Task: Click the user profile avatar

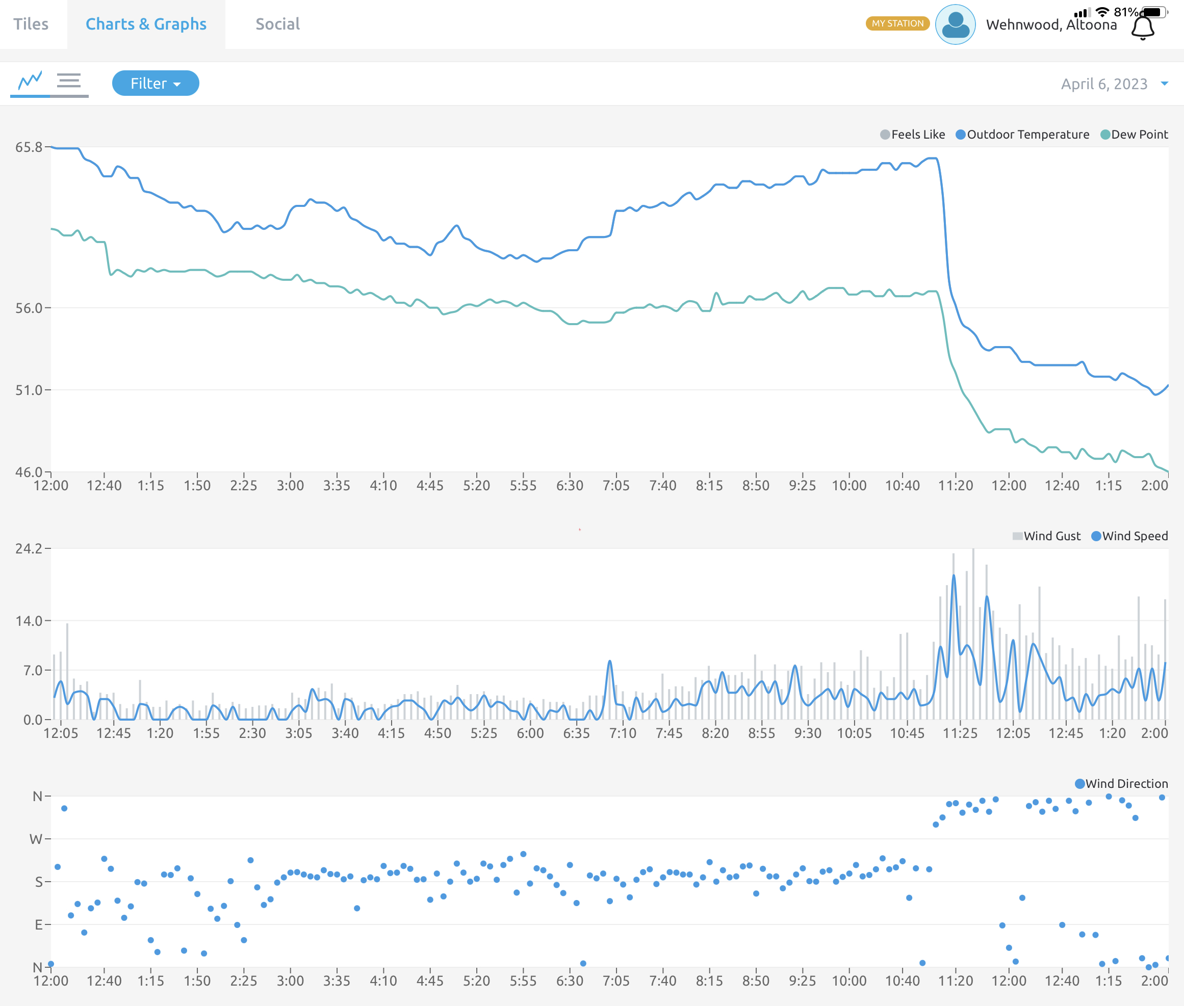Action: pos(955,24)
